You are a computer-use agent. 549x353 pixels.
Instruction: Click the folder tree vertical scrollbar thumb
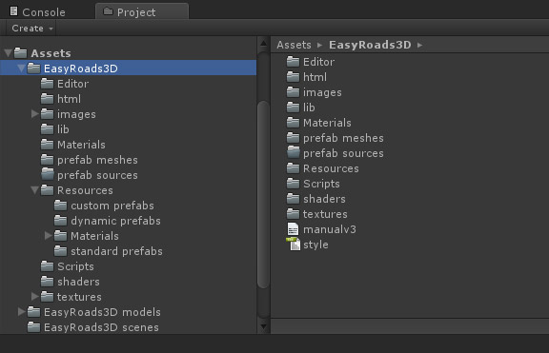(x=264, y=195)
